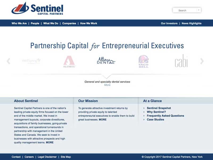Viewport: 213px width, 160px height.
Task: Open the Companies menu
Action: coord(69,23)
